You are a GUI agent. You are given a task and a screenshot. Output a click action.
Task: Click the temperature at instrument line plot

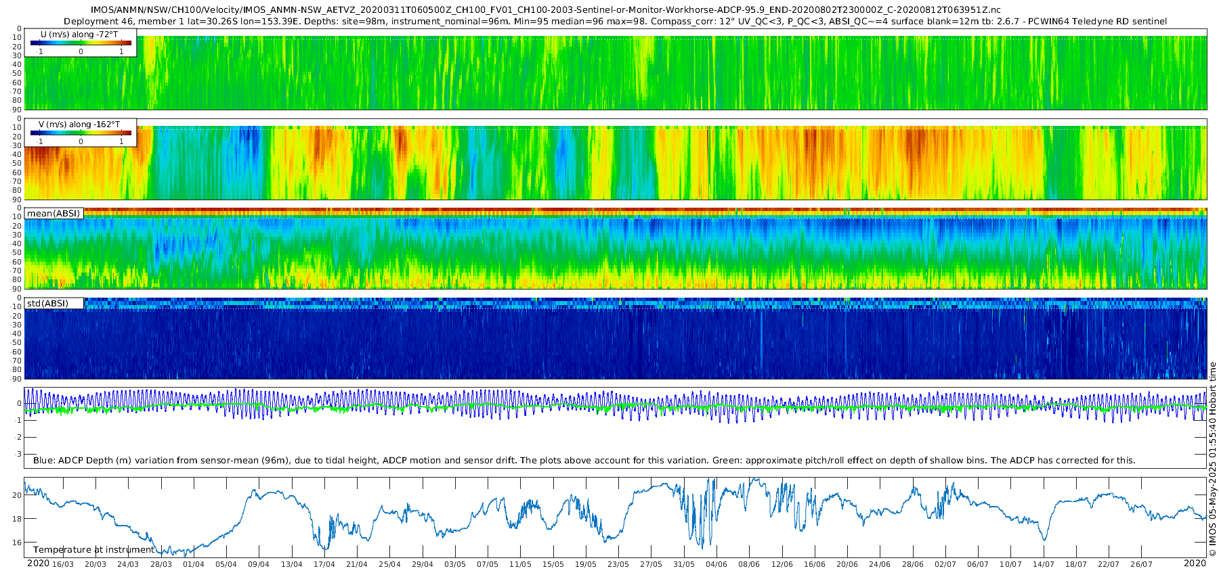click(616, 517)
